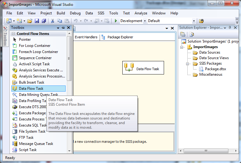Select Script Task in Toolbox
Image resolution: width=241 pixels, height=163 pixels.
[x=38, y=150]
